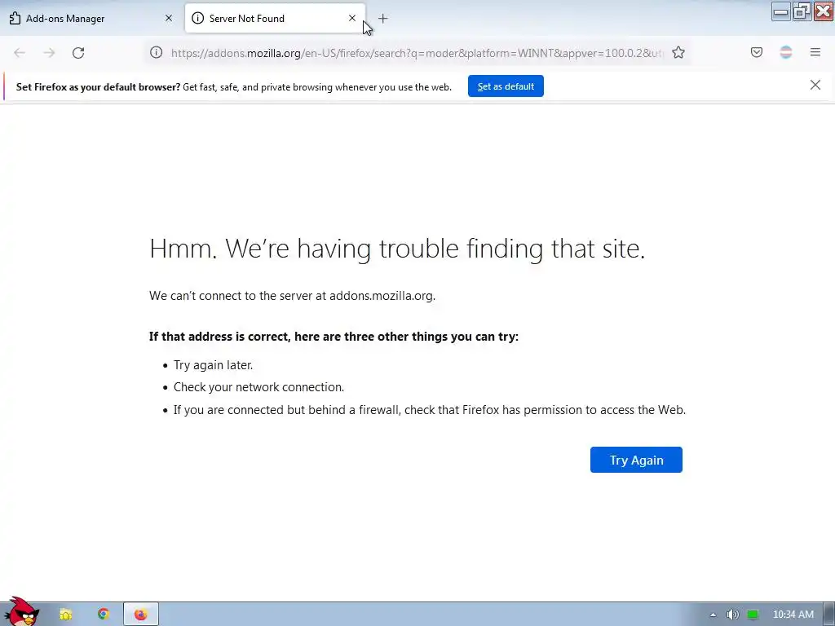This screenshot has height=626, width=835.
Task: Show hidden system tray icons
Action: (x=713, y=615)
